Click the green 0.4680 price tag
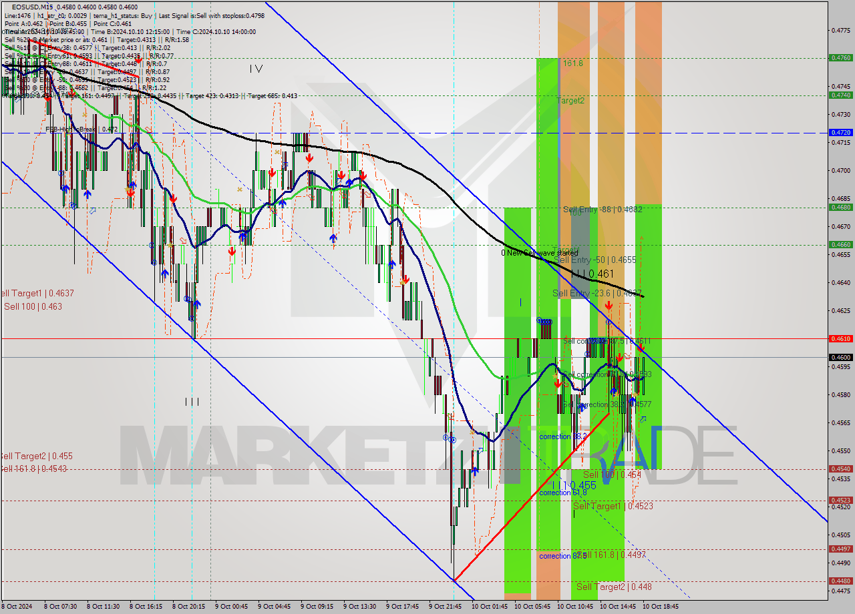Image resolution: width=855 pixels, height=614 pixels. click(840, 207)
